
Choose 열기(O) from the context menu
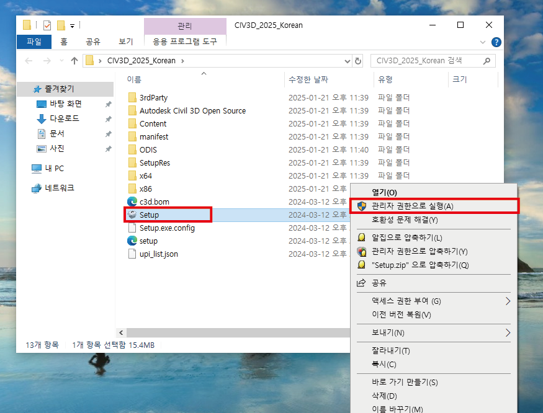[x=384, y=192]
